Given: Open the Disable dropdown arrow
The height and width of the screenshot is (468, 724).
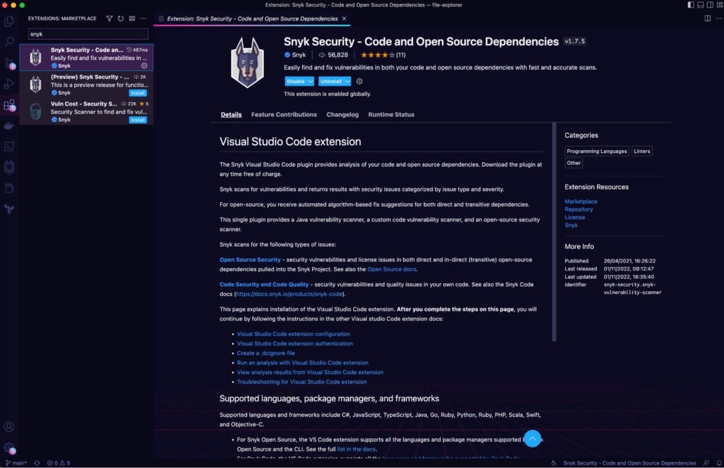Looking at the screenshot, I should click(310, 81).
